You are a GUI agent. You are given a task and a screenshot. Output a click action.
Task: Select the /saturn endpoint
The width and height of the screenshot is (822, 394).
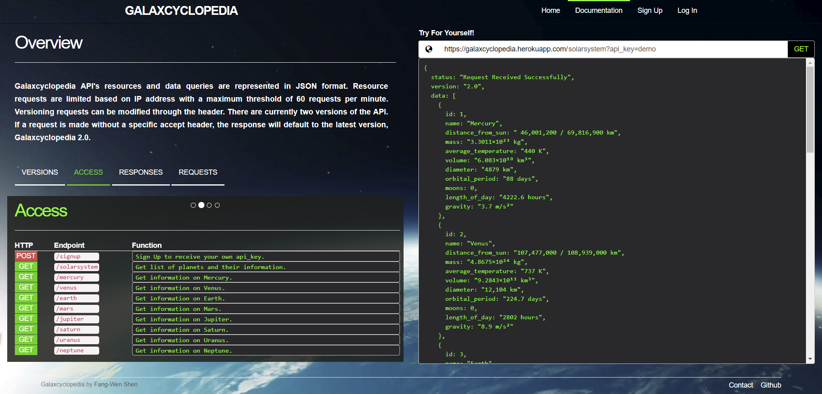[x=77, y=330]
